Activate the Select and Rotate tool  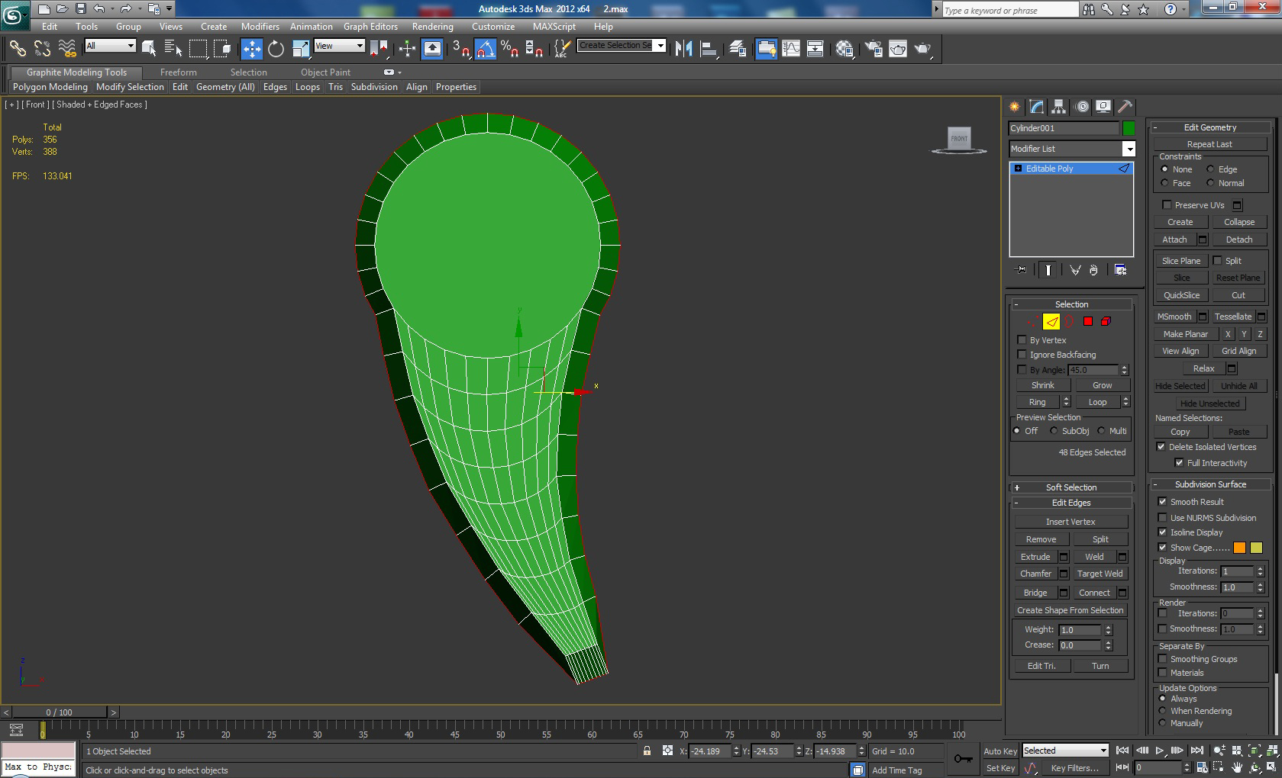tap(276, 49)
